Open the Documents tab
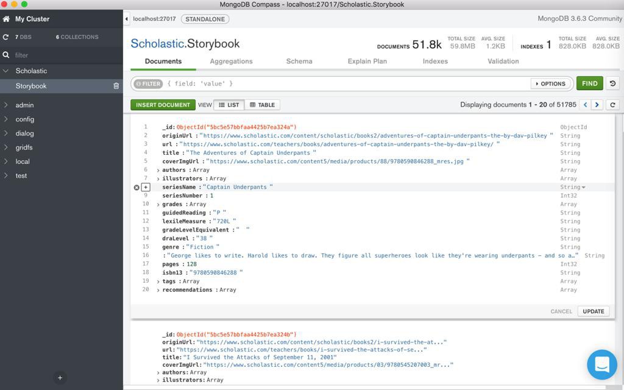 coord(163,62)
